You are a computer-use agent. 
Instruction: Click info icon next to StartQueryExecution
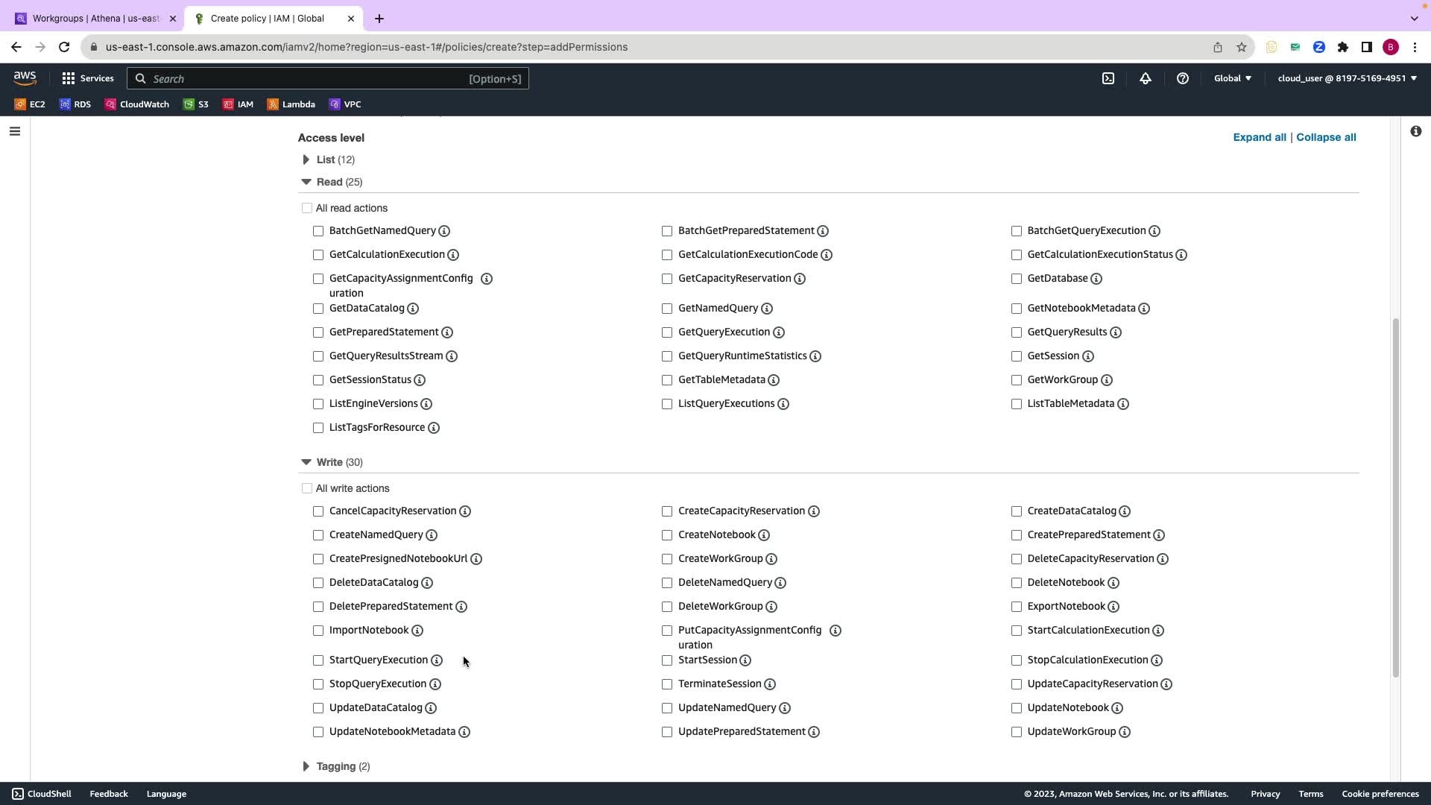[437, 660]
